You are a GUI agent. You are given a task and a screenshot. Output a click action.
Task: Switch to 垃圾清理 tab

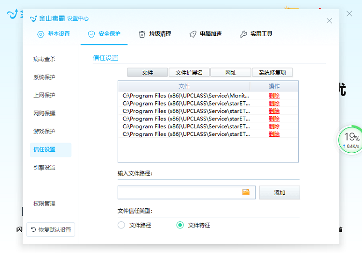point(154,34)
